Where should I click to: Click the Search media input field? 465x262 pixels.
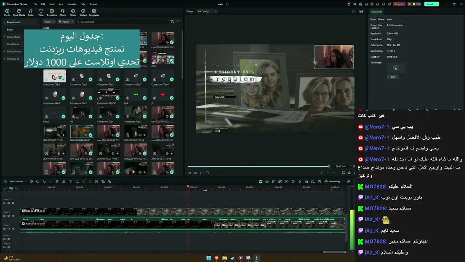(122, 22)
